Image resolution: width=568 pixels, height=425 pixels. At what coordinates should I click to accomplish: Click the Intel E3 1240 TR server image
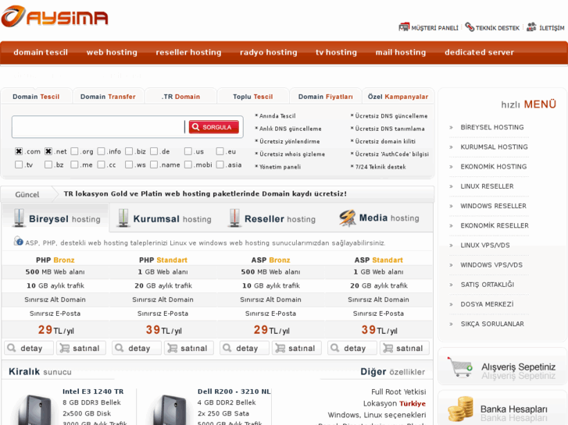(33, 410)
